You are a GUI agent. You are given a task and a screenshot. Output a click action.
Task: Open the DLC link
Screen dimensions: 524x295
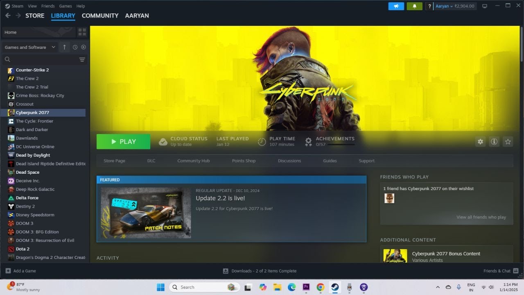point(151,161)
